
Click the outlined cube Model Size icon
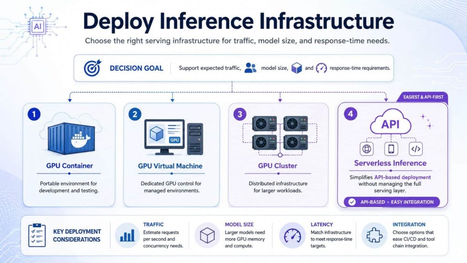(208, 235)
